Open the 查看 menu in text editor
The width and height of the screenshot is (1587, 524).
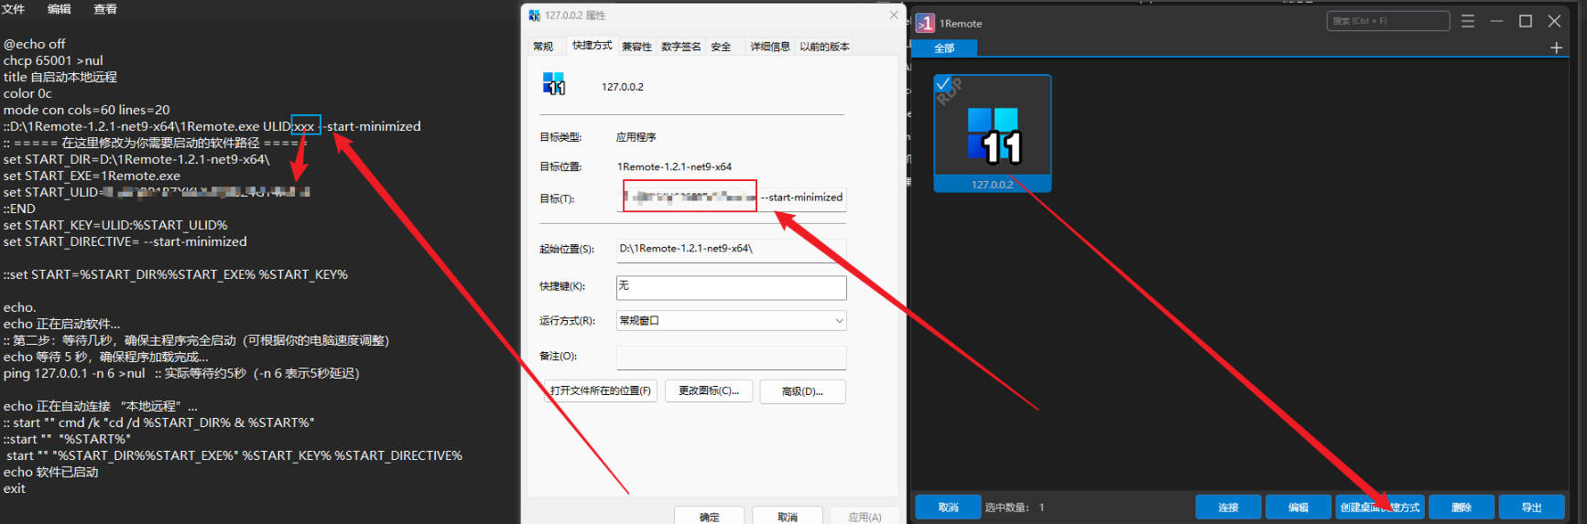click(105, 9)
